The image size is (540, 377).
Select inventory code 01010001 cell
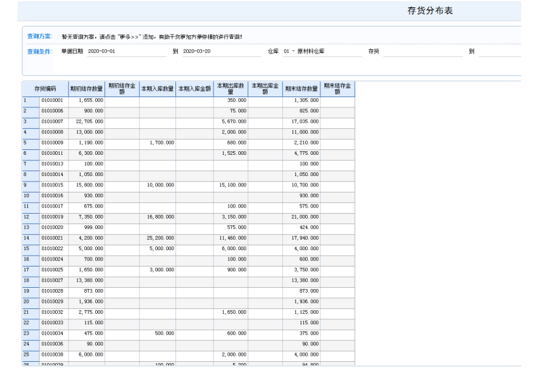(x=54, y=101)
